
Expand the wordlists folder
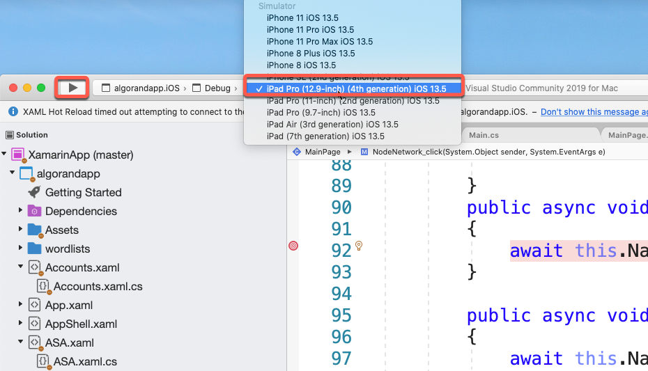[x=21, y=248]
